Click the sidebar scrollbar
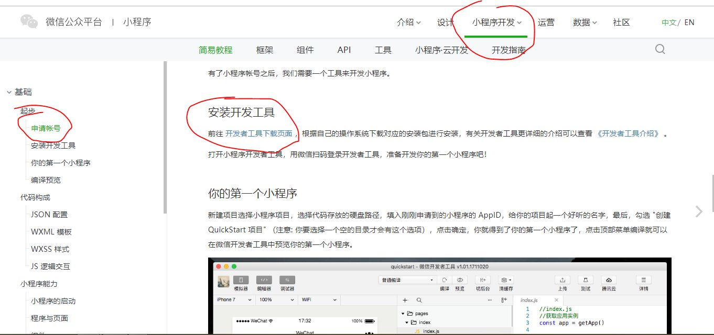Screen dimensions: 714x335 point(165,137)
